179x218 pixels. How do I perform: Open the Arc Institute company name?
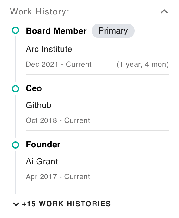(49, 49)
